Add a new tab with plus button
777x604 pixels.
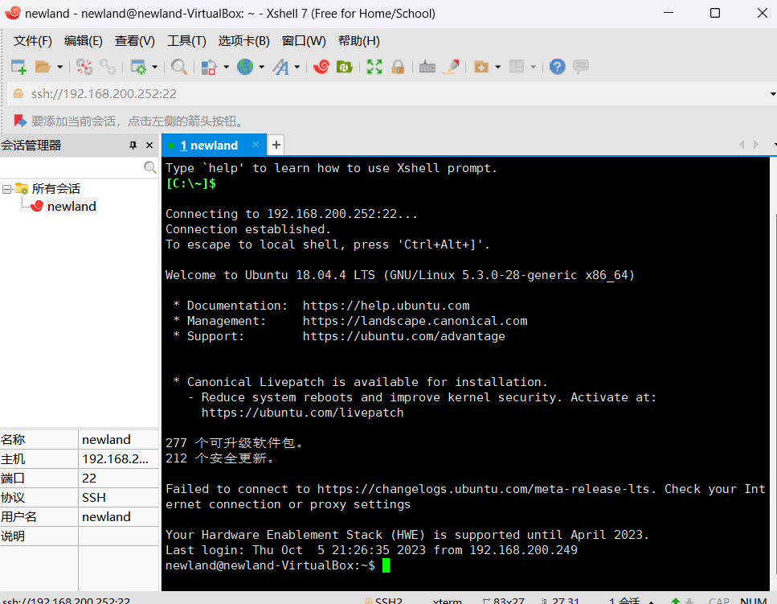(x=276, y=145)
